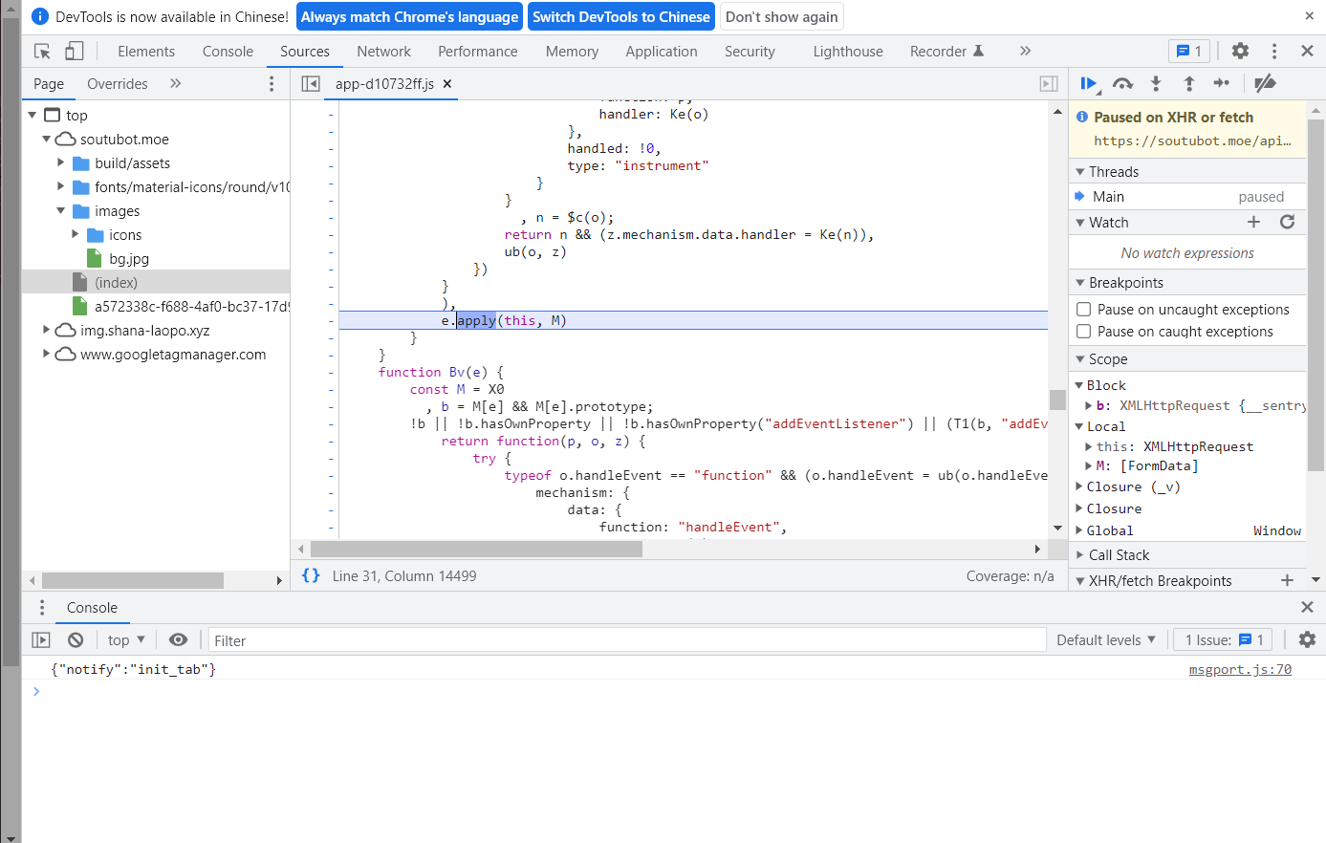The width and height of the screenshot is (1326, 843).
Task: Clear the console
Action: point(76,640)
